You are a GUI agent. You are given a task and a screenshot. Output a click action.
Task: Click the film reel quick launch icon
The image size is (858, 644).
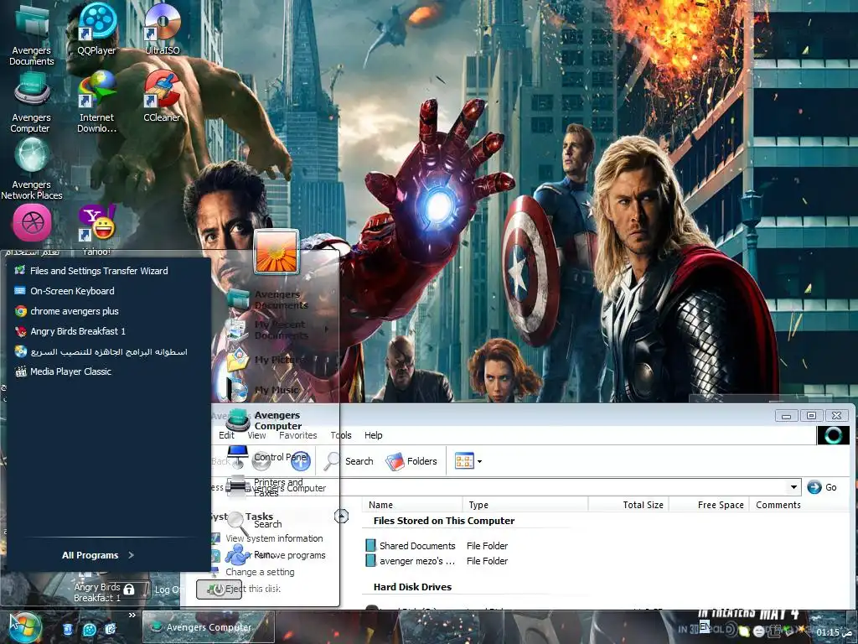tap(89, 629)
